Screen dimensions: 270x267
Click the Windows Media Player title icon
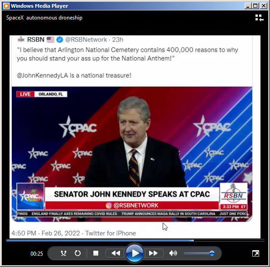[6, 6]
